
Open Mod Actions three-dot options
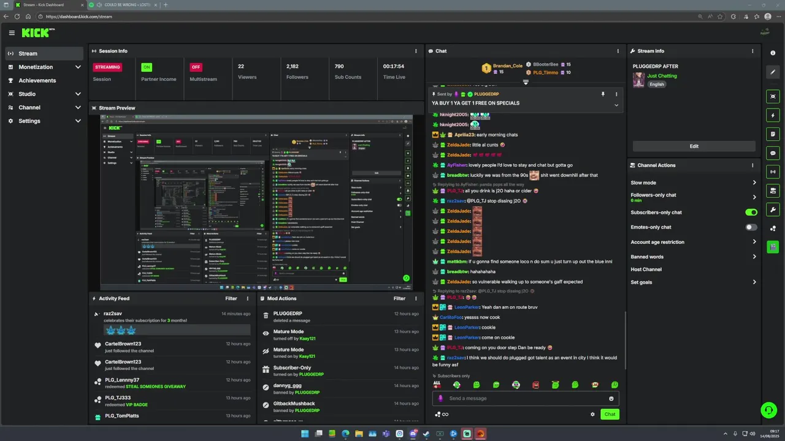(x=416, y=298)
